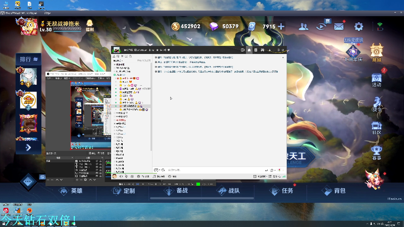The image size is (404, 227).
Task: Open the friends icon in game top bar
Action: 304,27
